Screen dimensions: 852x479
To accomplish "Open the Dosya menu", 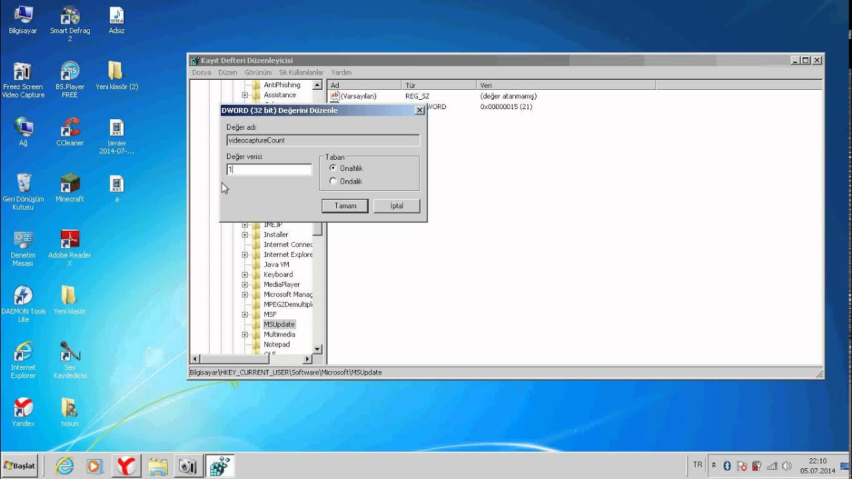I will coord(202,72).
